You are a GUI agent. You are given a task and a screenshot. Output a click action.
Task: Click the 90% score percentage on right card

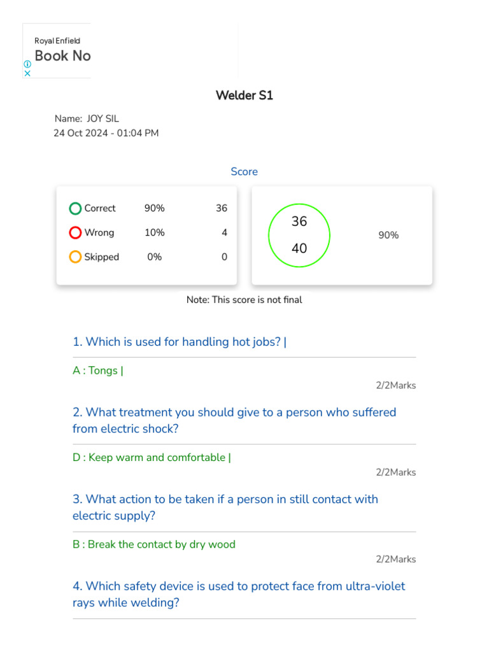point(388,236)
